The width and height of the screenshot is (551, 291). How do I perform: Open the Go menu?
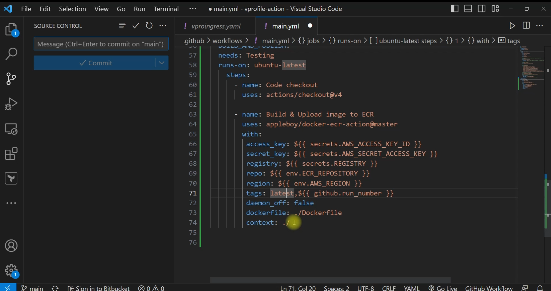(121, 9)
